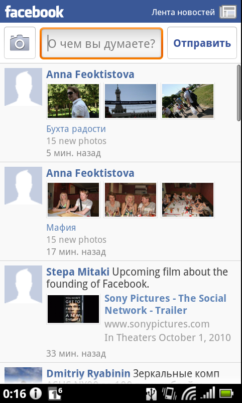
Task: Focus the 'О чем вы думаете?' status field
Action: [x=101, y=43]
